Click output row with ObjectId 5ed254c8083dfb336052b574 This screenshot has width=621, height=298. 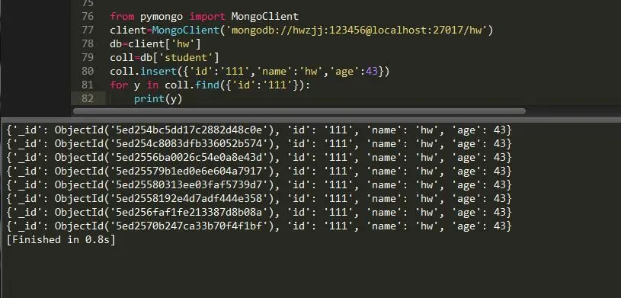259,143
